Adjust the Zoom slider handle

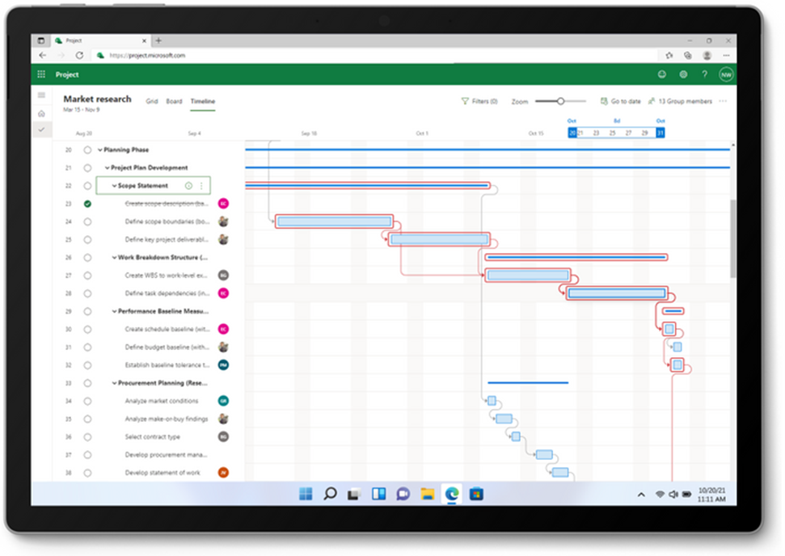(x=561, y=101)
